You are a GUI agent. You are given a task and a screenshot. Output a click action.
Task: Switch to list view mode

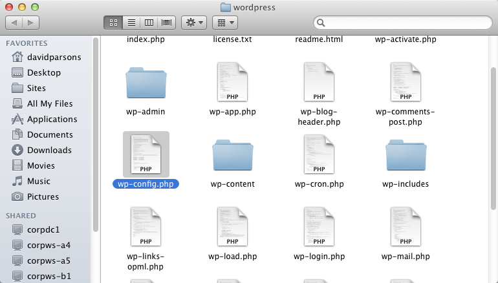click(131, 23)
